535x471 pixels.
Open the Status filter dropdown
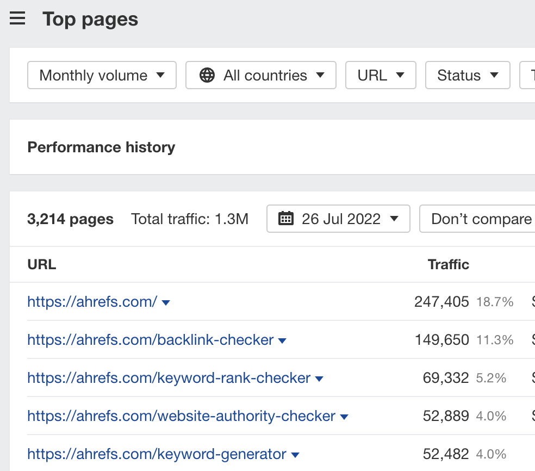[467, 75]
